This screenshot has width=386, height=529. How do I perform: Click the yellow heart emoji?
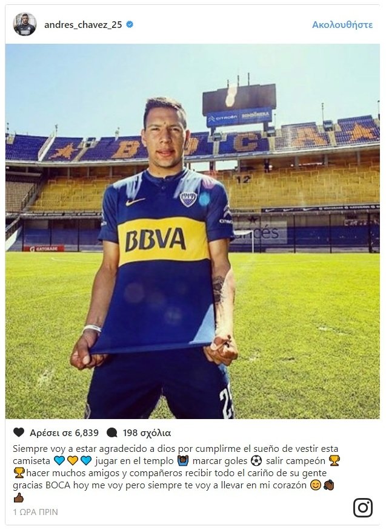[x=72, y=460]
